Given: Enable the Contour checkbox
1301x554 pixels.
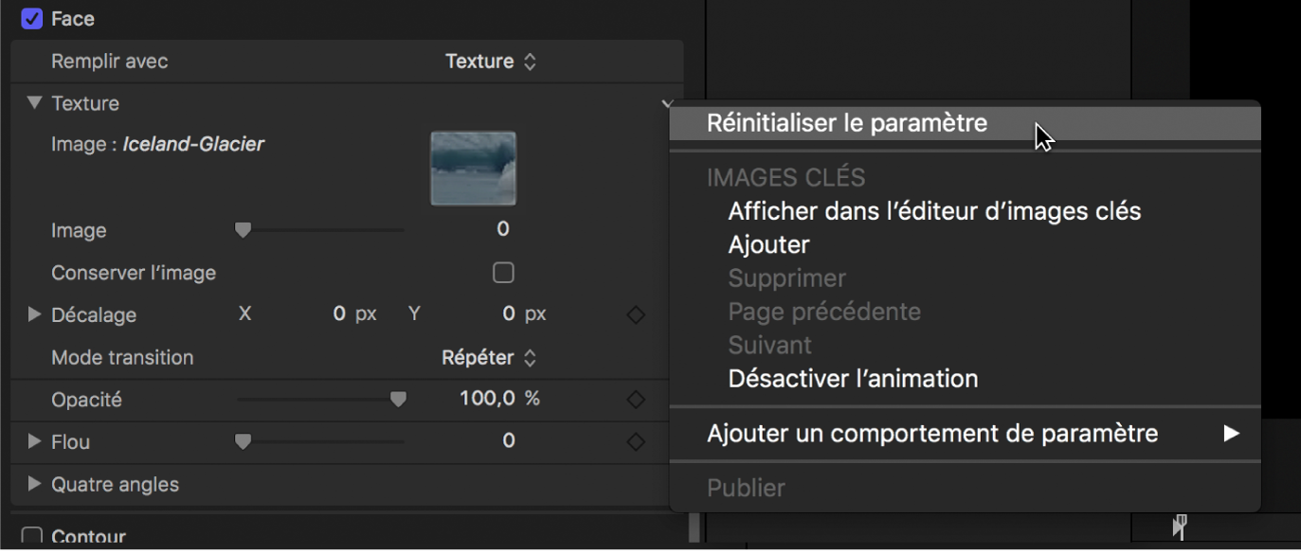Looking at the screenshot, I should tap(31, 535).
